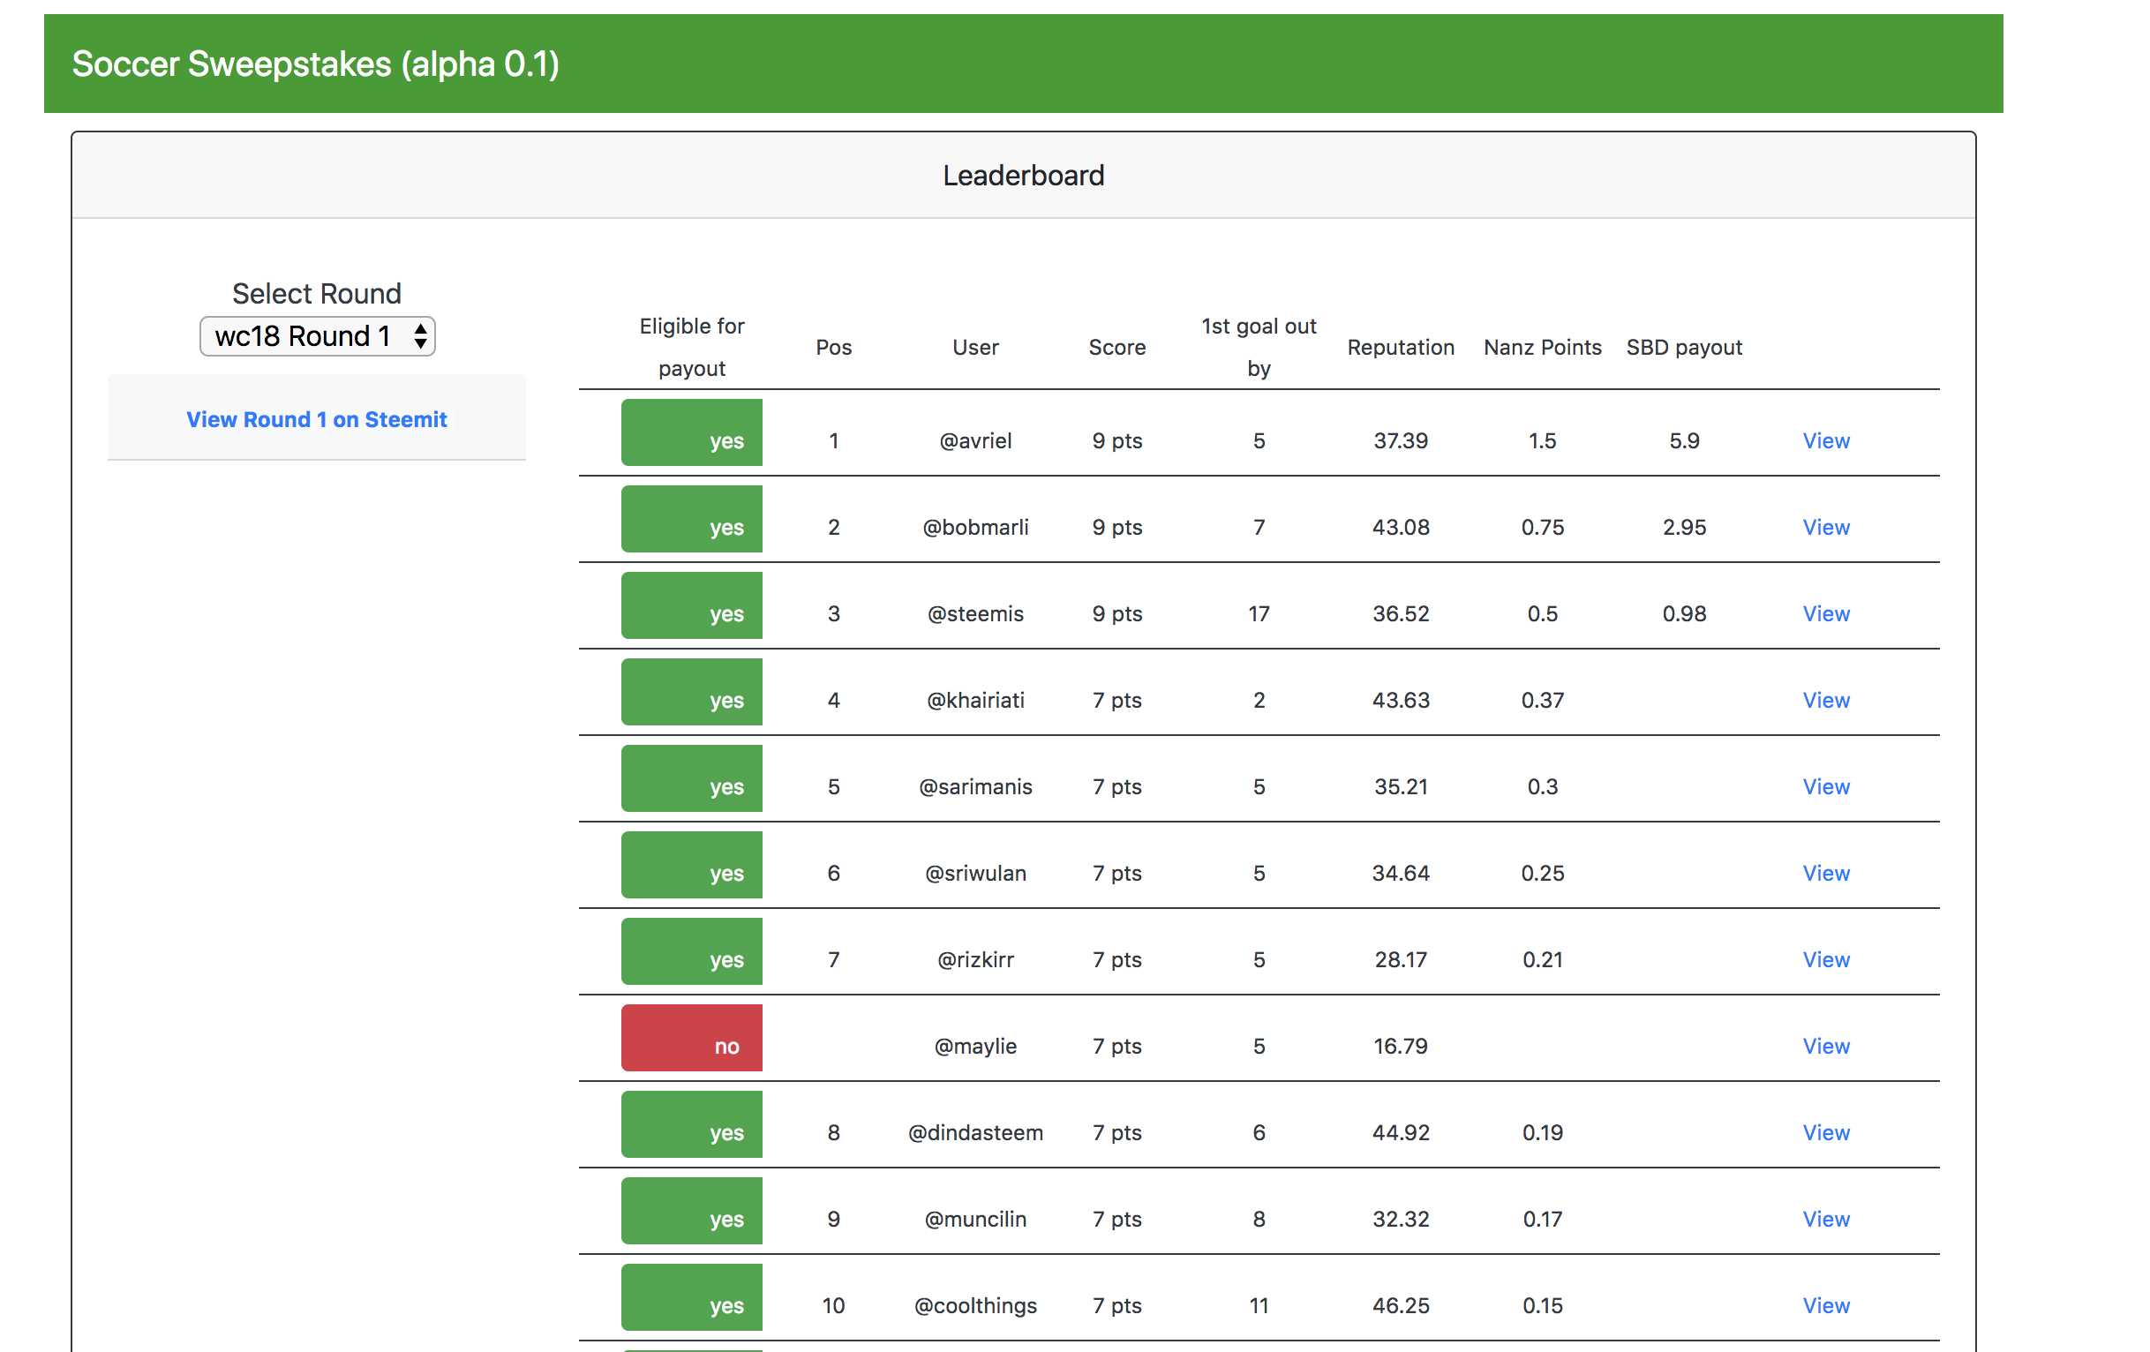Click View link in @muncilin row

1825,1219
